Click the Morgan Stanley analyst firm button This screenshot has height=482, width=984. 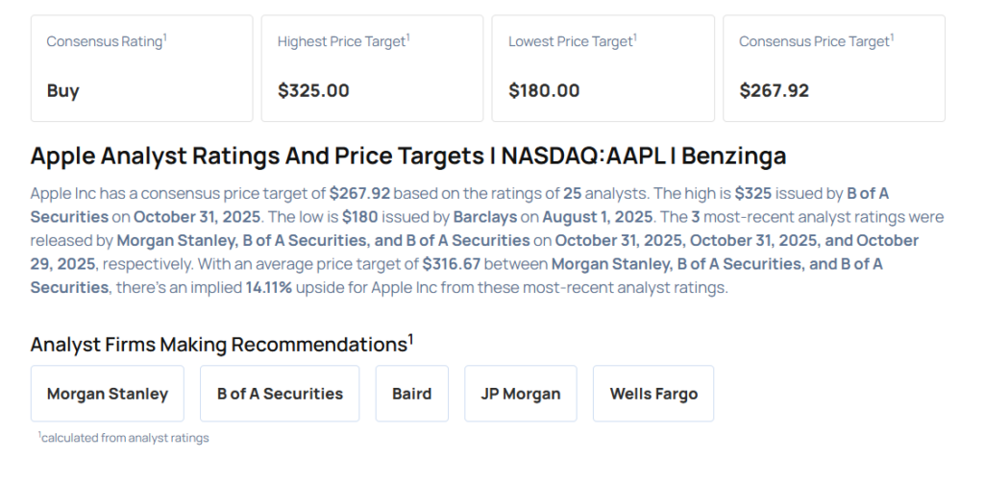108,394
